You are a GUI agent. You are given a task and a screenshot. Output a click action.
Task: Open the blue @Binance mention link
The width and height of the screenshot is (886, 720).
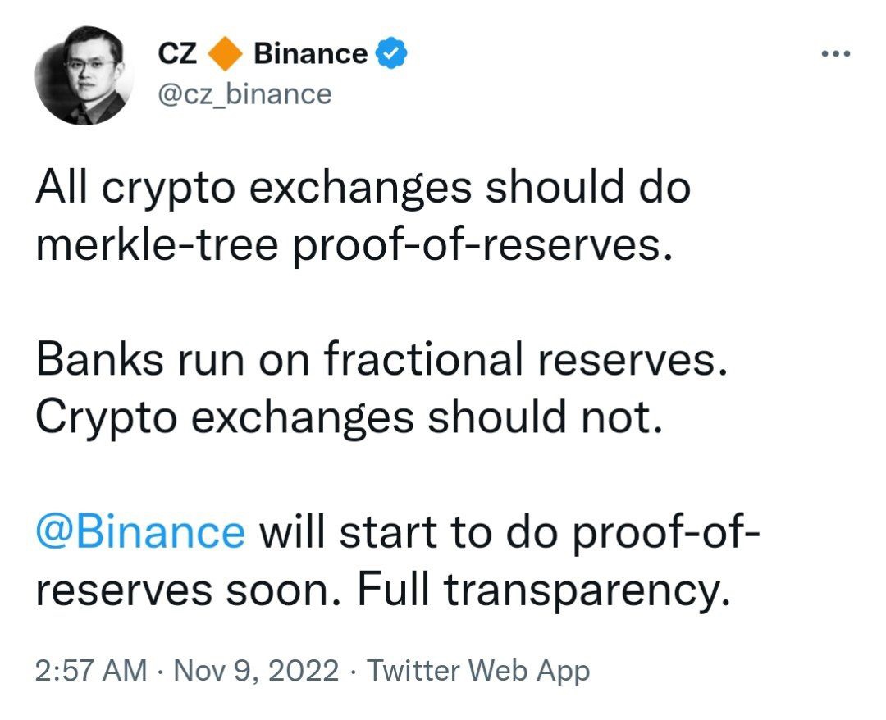pos(141,532)
